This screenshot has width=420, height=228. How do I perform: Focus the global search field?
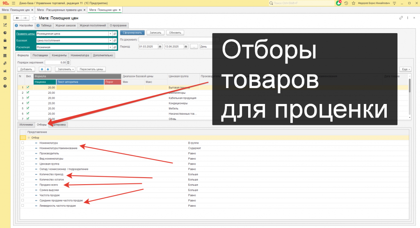[301, 3]
